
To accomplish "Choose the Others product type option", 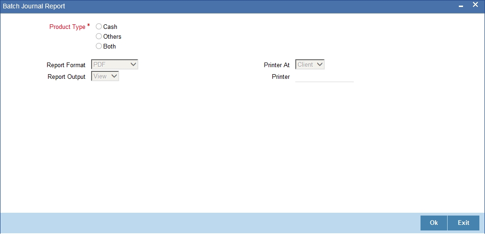I will coord(99,36).
